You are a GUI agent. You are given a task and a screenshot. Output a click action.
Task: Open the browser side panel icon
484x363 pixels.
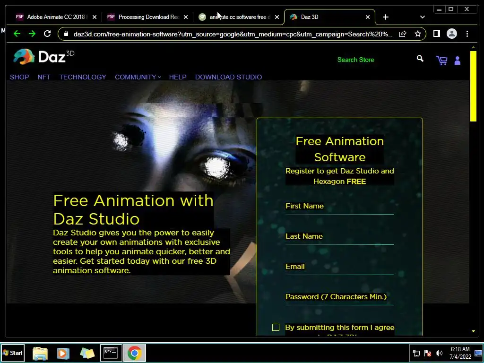436,34
